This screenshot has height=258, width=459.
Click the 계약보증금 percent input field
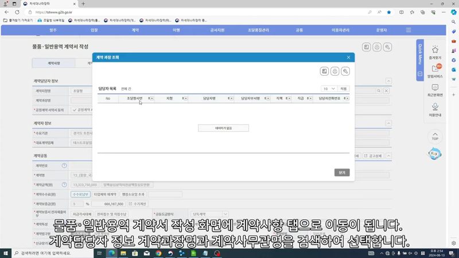pyautogui.click(x=77, y=204)
